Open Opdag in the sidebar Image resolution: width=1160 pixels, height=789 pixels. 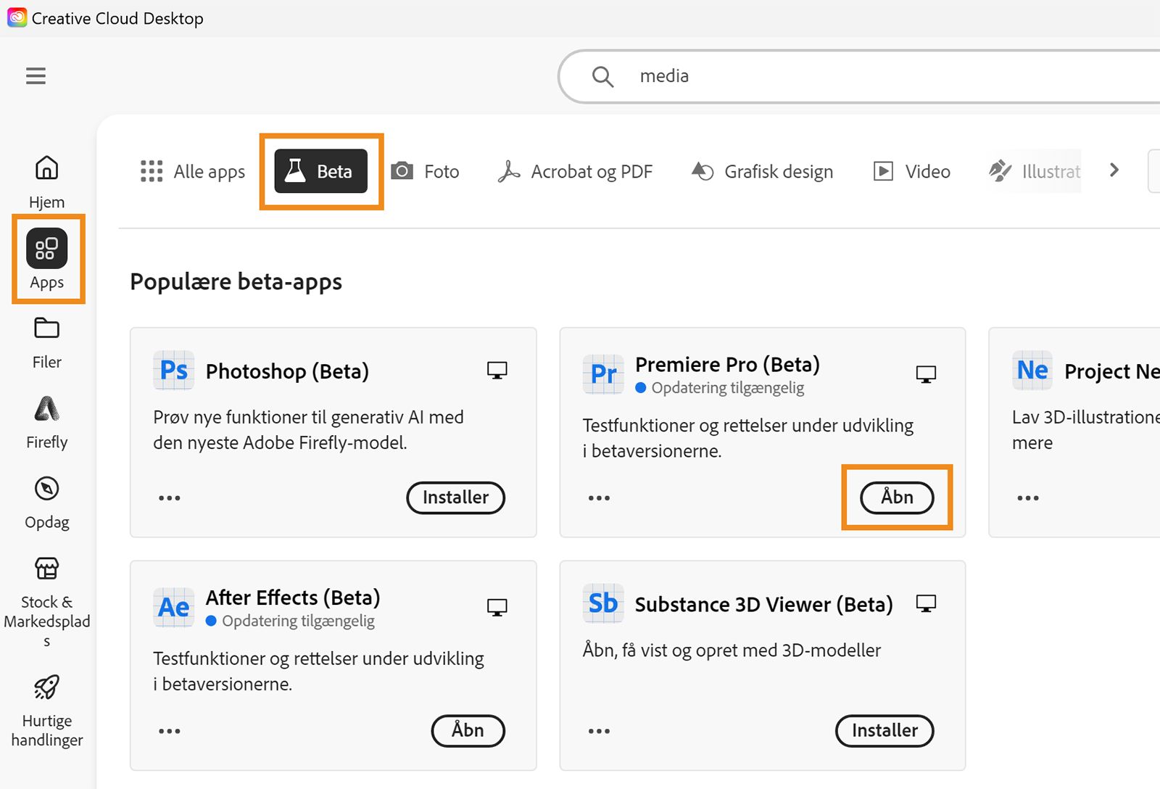47,503
